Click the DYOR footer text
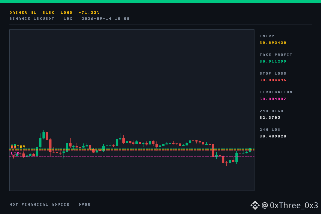321x214 pixels. click(x=84, y=205)
